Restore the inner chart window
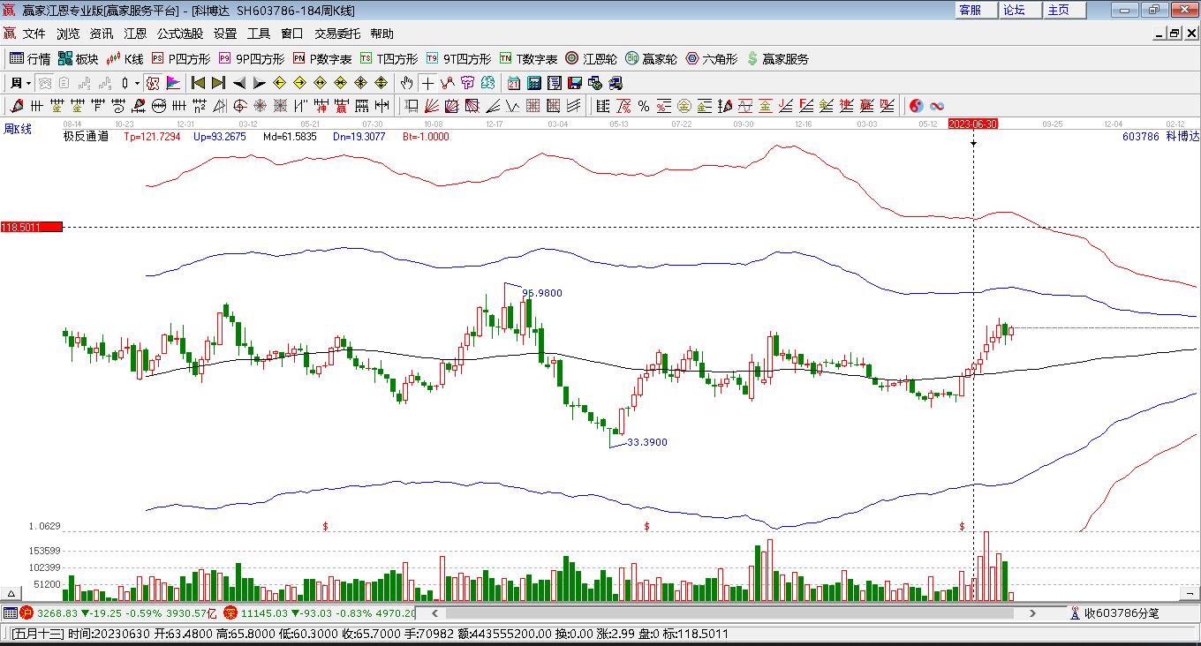The image size is (1201, 646). [x=1175, y=34]
